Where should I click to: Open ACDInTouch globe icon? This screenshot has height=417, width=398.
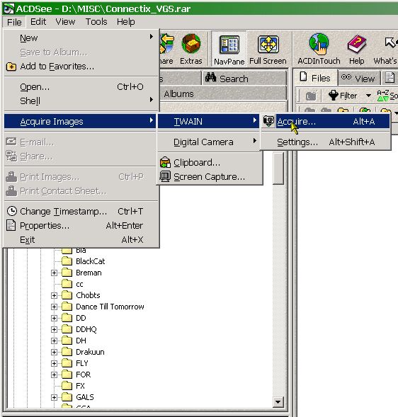point(319,44)
